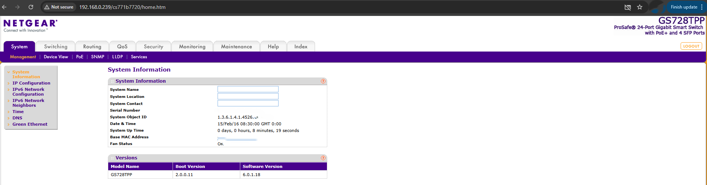This screenshot has height=185, width=707.
Task: Open Green Ethernet in the sidebar
Action: 30,124
